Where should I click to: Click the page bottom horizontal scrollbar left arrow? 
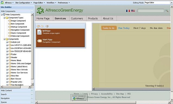click(x=36, y=102)
